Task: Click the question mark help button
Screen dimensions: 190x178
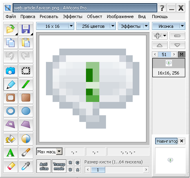Action: [x=162, y=8]
